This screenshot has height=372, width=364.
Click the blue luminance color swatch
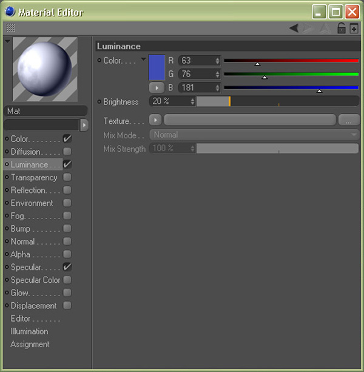coord(157,67)
